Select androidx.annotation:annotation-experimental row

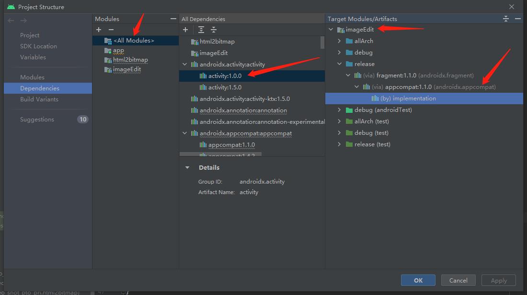pyautogui.click(x=252, y=122)
